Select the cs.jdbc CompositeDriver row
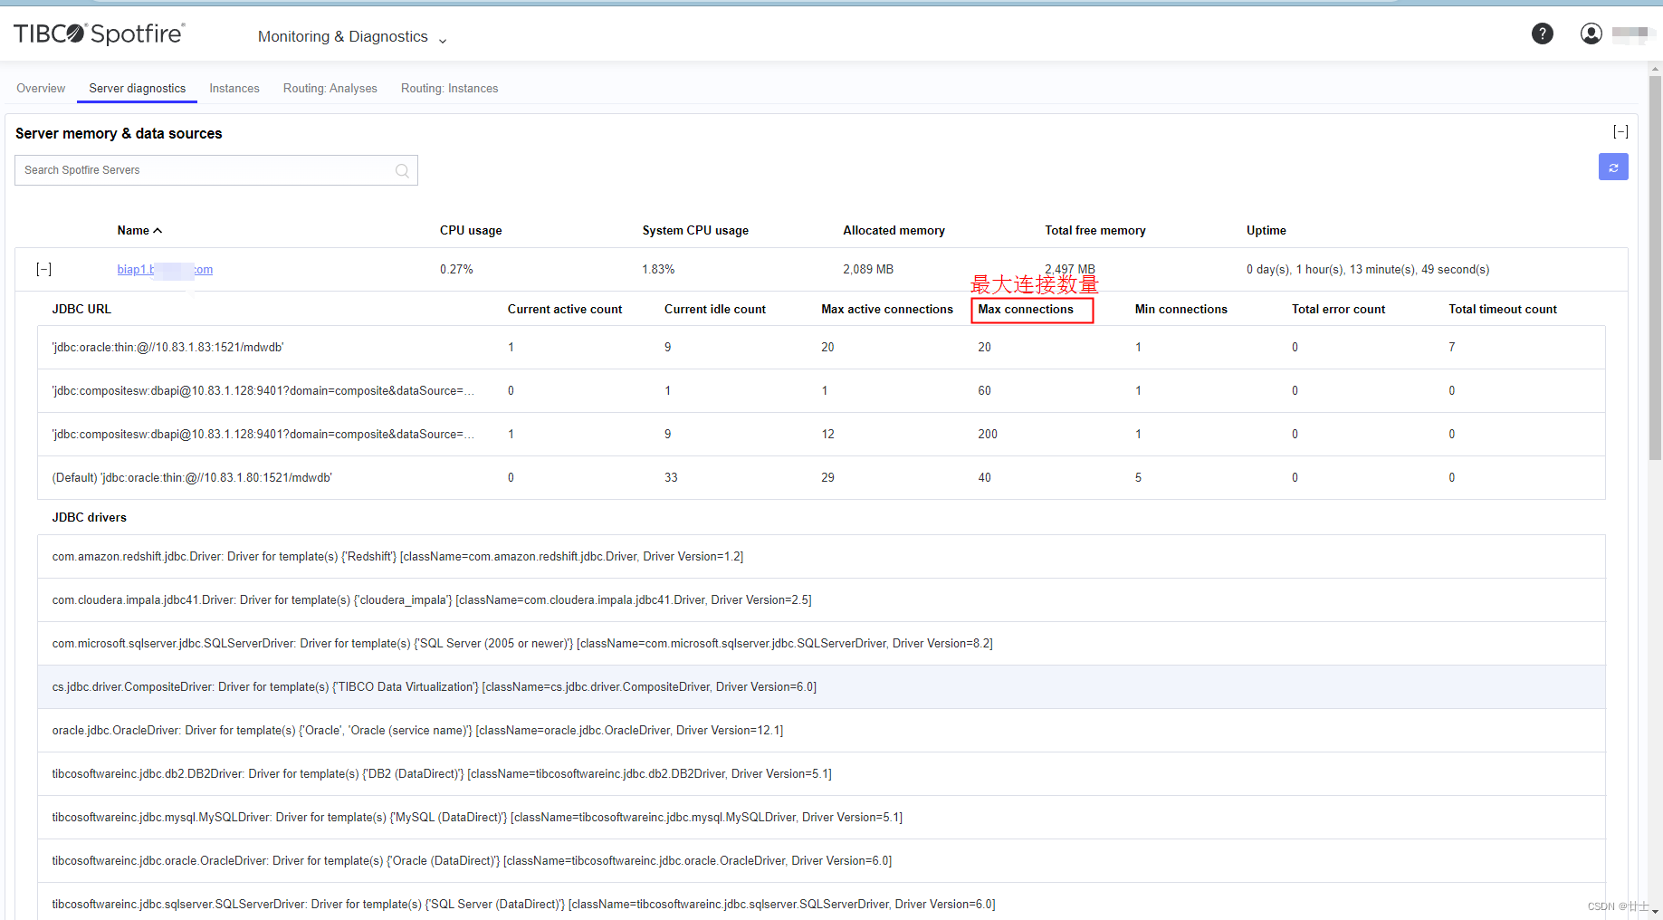Screen dimensions: 1663x920 tap(821, 687)
